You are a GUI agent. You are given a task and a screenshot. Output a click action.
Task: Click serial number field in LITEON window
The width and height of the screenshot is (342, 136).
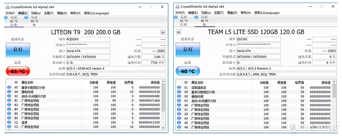(x=88, y=45)
